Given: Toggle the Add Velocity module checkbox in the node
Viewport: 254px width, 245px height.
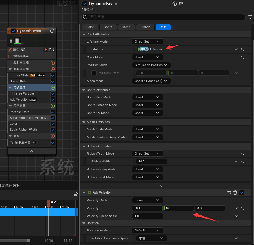Looking at the screenshot, I should pyautogui.click(x=53, y=100).
